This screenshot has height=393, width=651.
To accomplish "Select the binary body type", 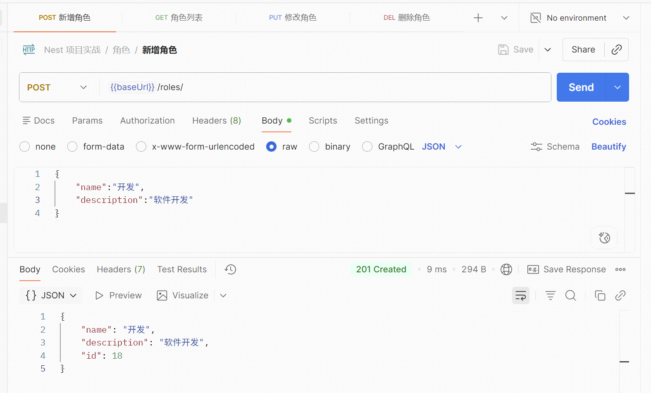I will point(314,147).
